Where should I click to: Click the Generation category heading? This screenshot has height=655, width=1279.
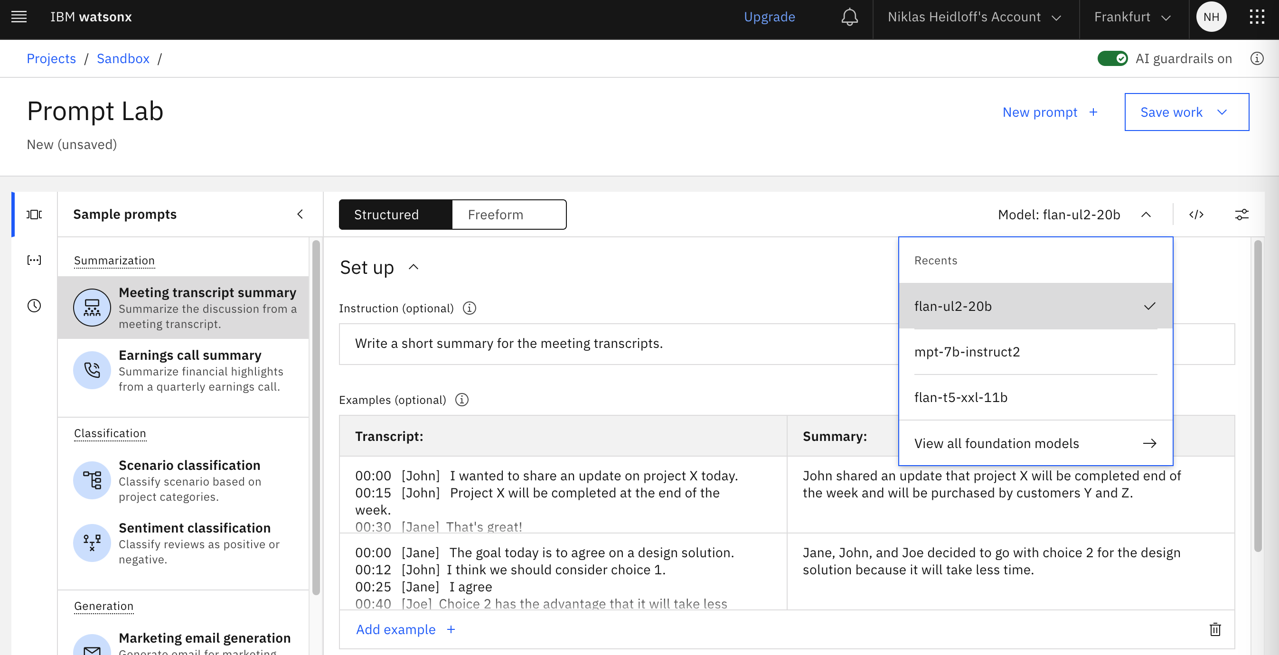(104, 606)
